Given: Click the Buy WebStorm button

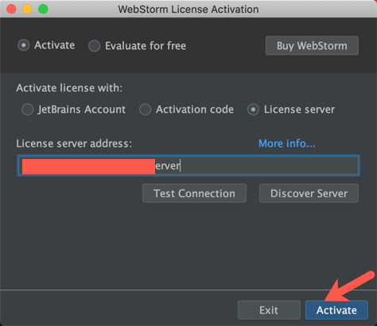Looking at the screenshot, I should coord(312,45).
